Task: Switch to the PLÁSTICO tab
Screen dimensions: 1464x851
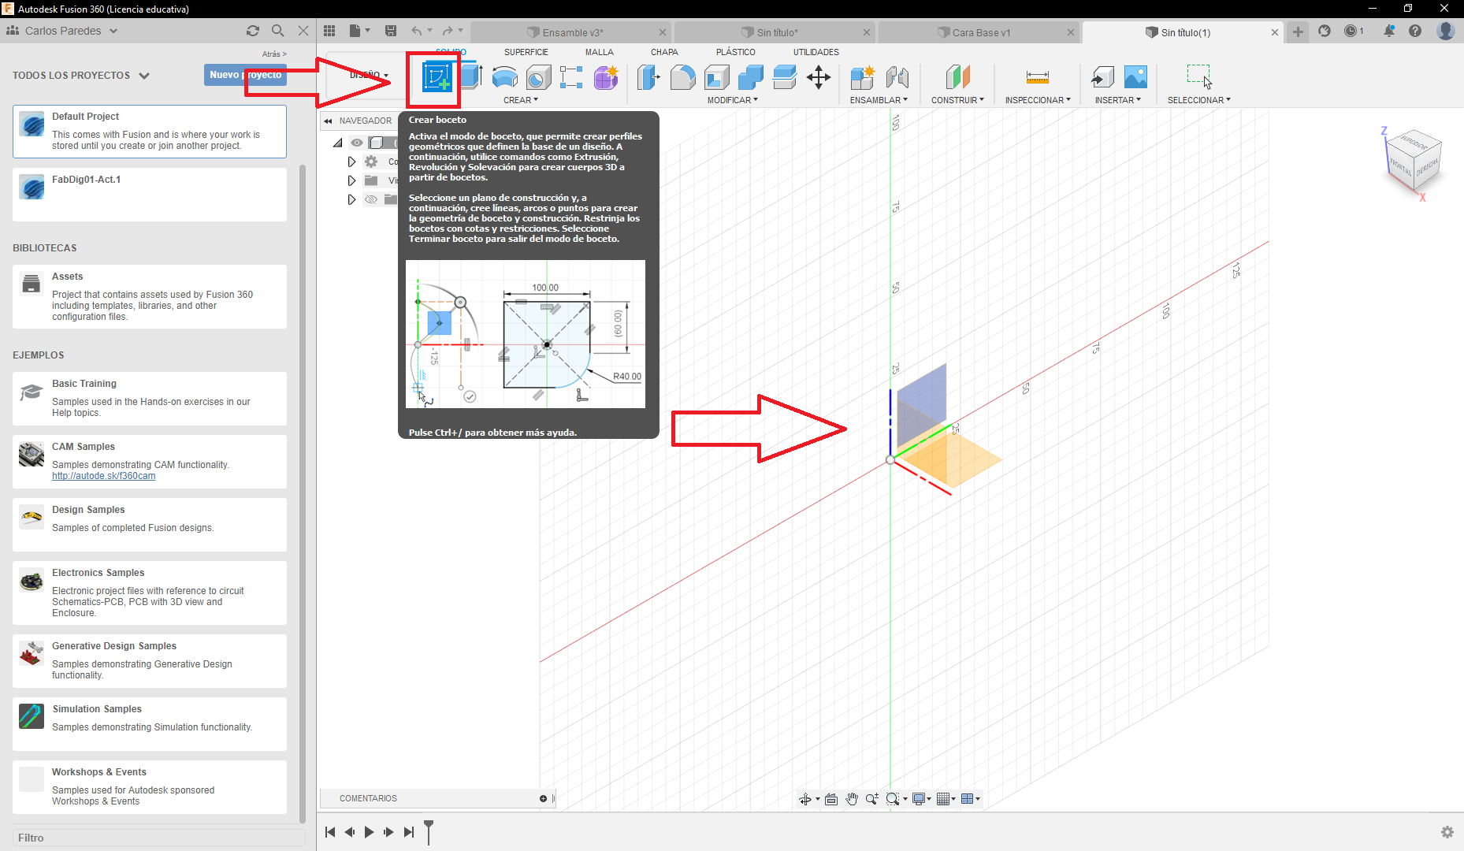Action: click(x=736, y=52)
